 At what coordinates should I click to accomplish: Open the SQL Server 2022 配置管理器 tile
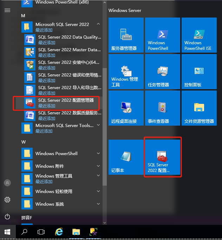(x=162, y=157)
